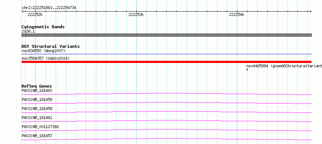322x144 pixels.
Task: Open transcript PAX3|NM_181460
Action: coord(37,90)
